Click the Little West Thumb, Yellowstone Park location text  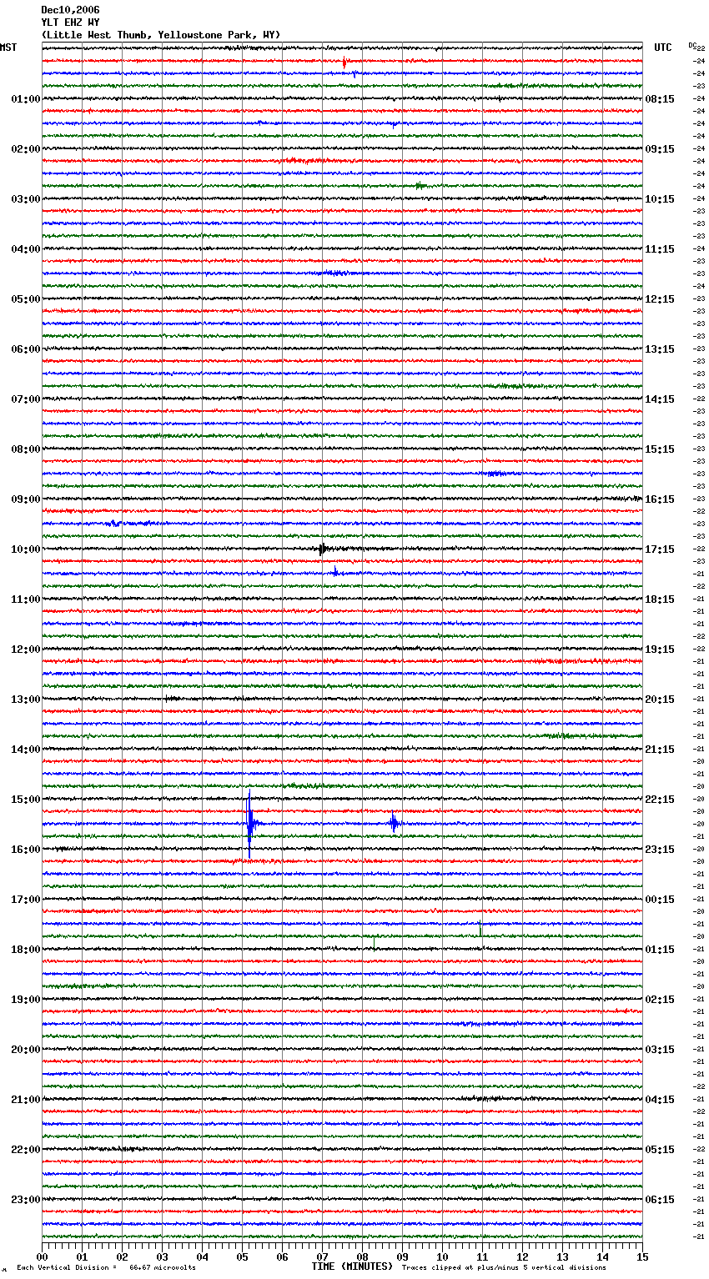[161, 35]
